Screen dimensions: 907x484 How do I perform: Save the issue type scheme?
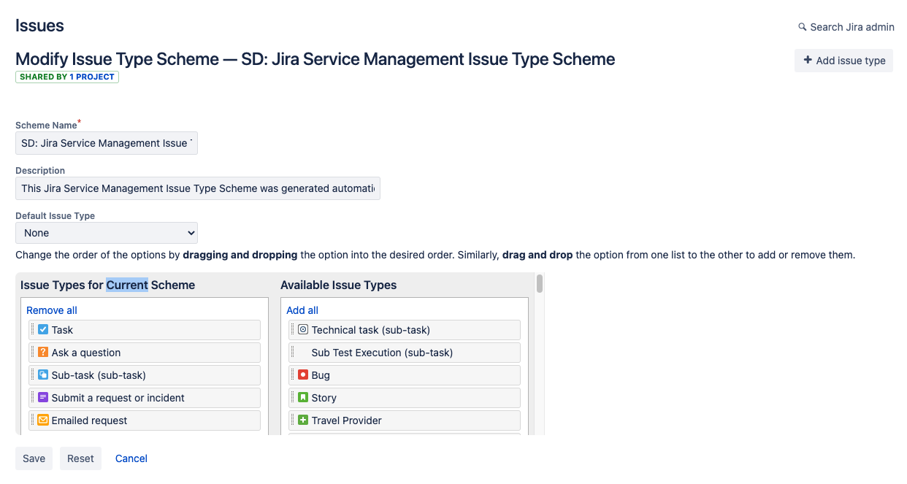(34, 458)
